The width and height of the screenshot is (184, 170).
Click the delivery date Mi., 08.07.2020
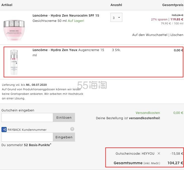tap(36, 85)
